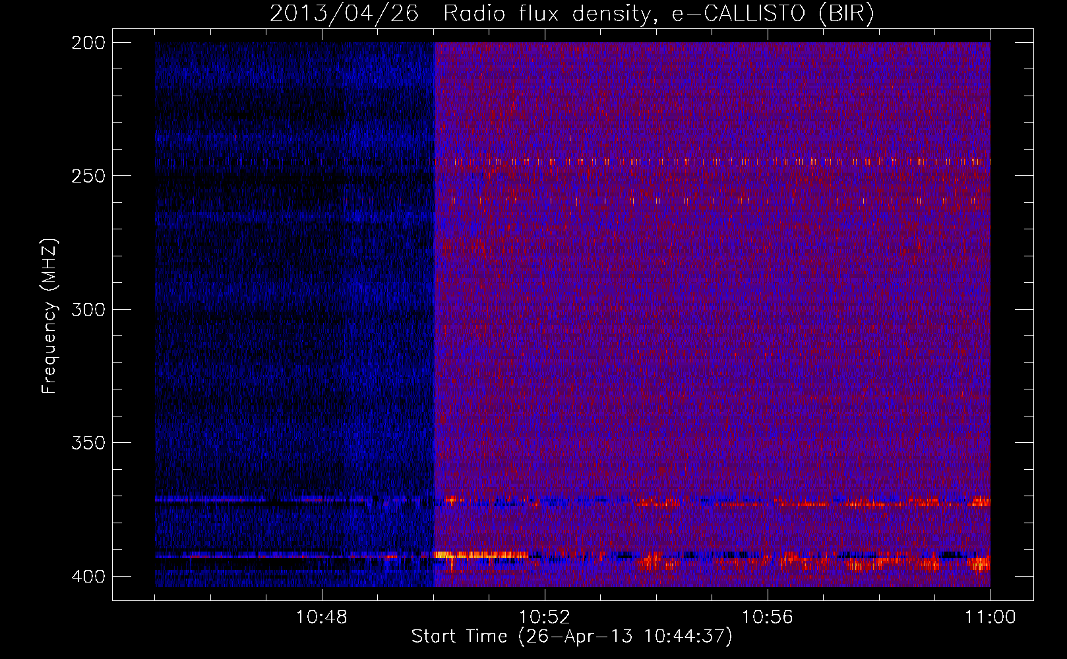The image size is (1067, 659).
Task: Click the 10:48 time tick label
Action: click(x=321, y=617)
